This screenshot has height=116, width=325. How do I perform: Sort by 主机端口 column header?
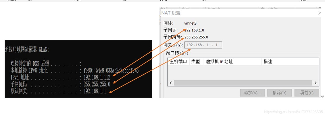click(x=178, y=62)
